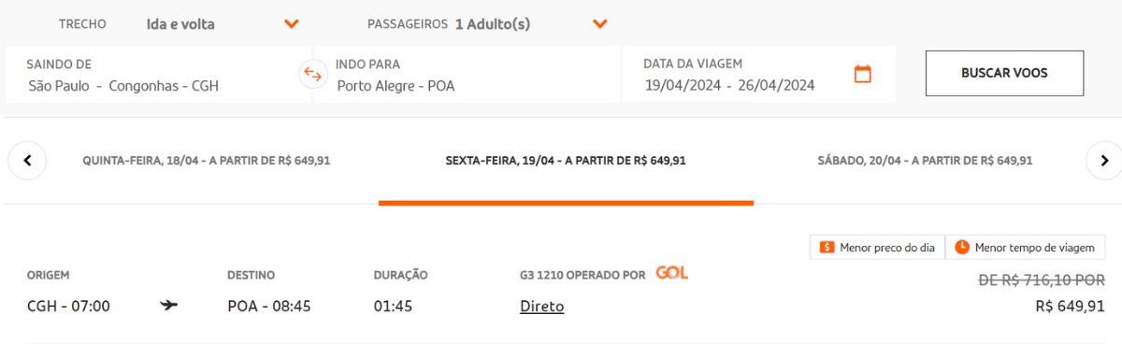This screenshot has width=1122, height=344.
Task: Select the Sexta-feira, 19/04 date tab
Action: 566,161
